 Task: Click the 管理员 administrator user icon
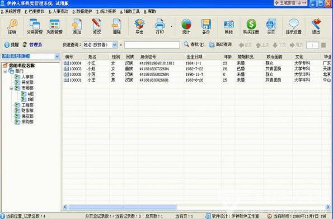[x=25, y=45]
